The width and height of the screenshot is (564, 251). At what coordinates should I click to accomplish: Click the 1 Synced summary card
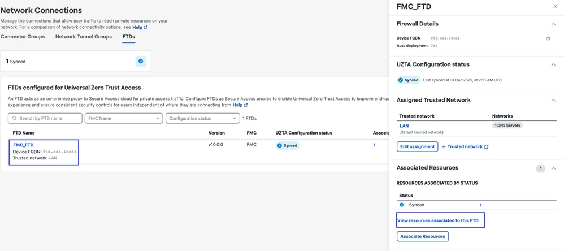76,61
